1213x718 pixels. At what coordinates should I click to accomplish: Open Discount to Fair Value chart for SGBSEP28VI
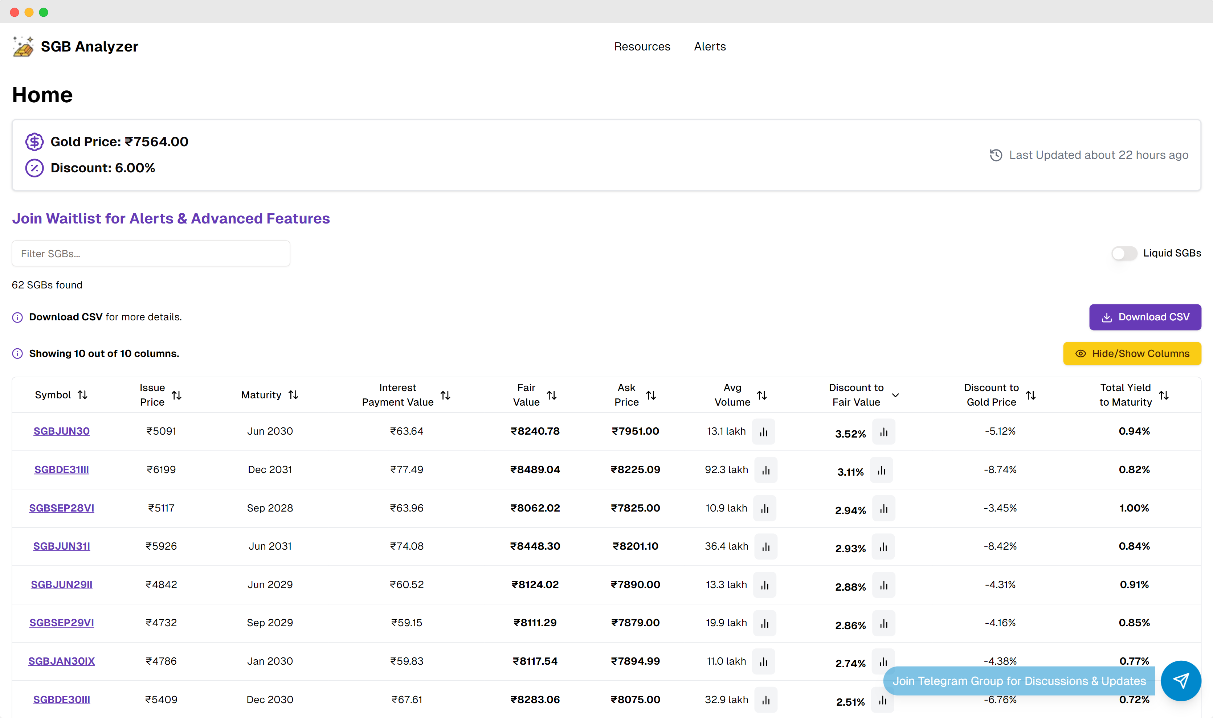tap(883, 508)
